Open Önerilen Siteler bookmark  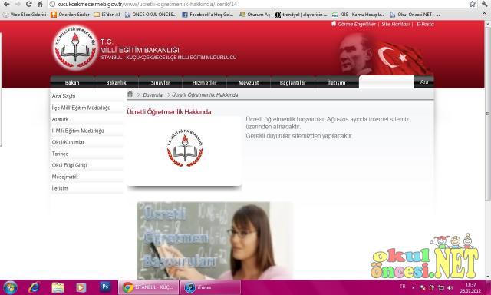pyautogui.click(x=71, y=15)
